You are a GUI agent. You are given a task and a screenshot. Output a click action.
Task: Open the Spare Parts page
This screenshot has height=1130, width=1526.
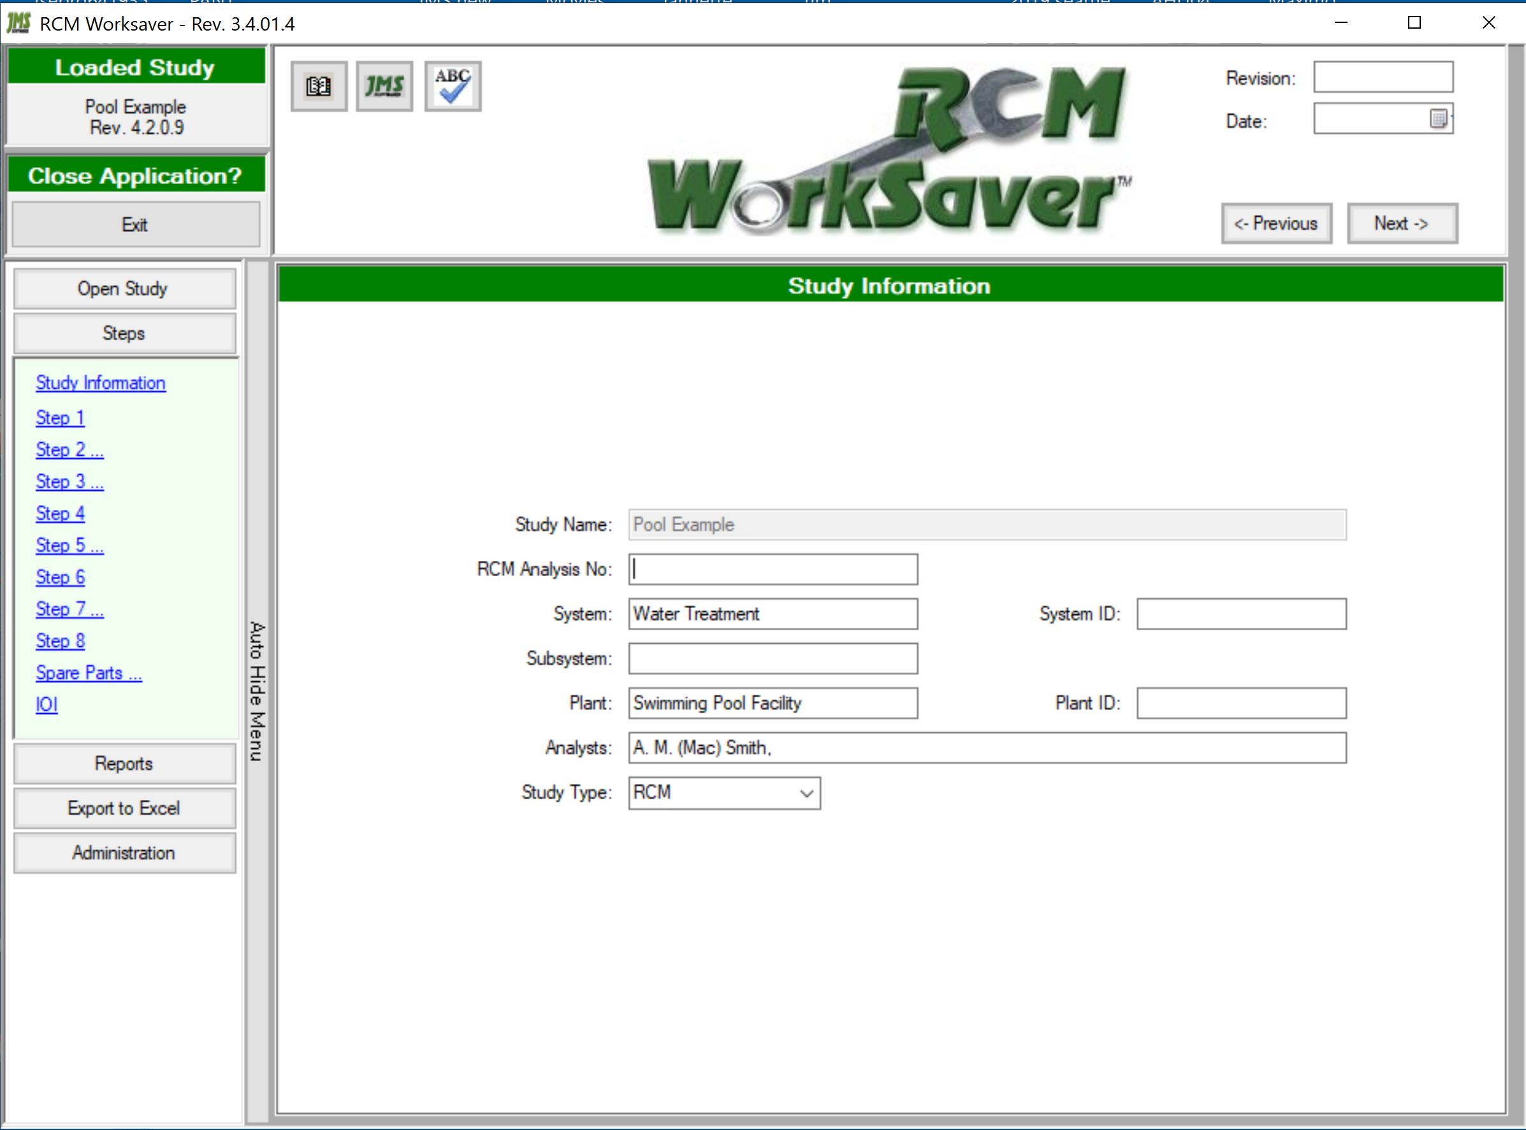pos(88,672)
